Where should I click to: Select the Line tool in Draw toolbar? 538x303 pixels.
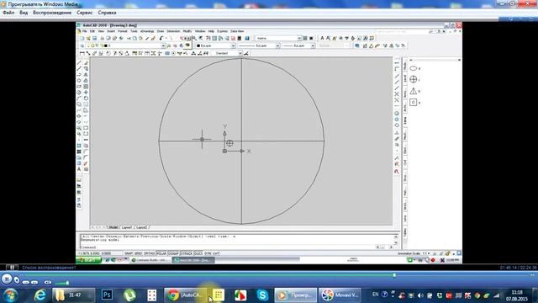(x=79, y=63)
